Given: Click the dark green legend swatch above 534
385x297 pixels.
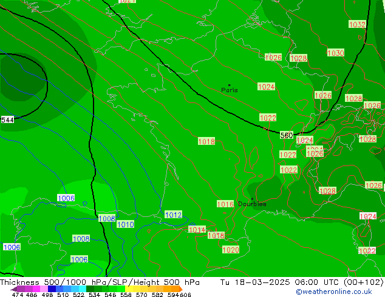Looking at the screenshot, I should [90, 289].
